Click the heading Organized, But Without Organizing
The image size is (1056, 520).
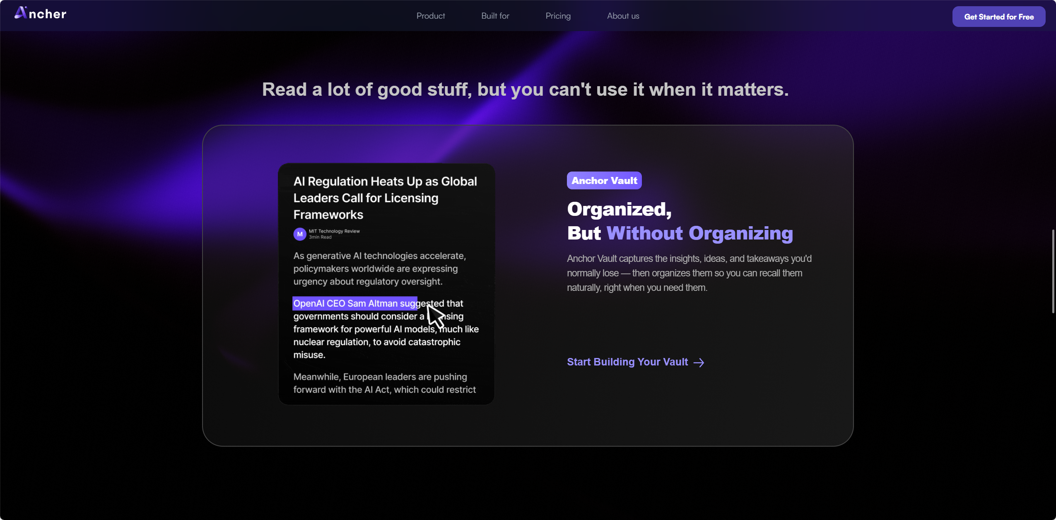click(x=680, y=221)
